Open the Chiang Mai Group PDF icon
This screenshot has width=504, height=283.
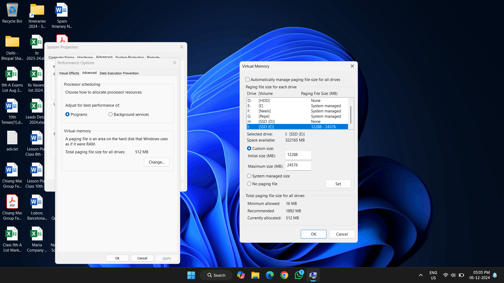click(12, 202)
